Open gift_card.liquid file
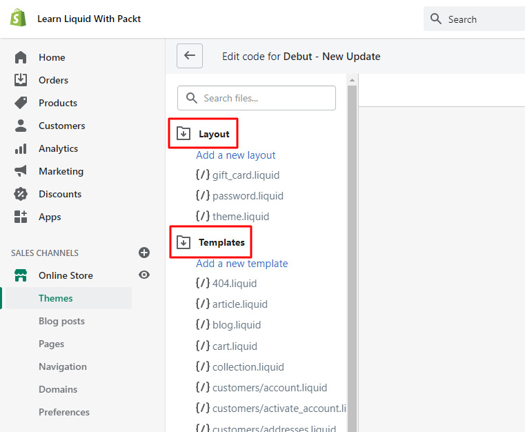 (246, 175)
